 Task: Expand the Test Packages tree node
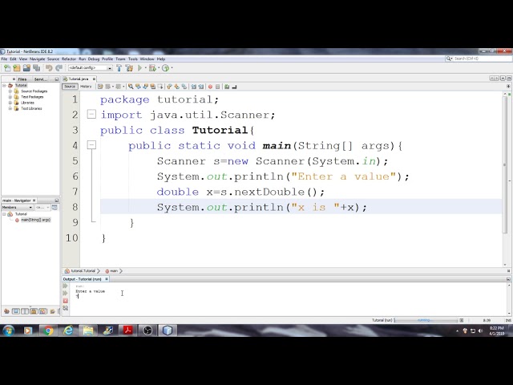point(10,97)
